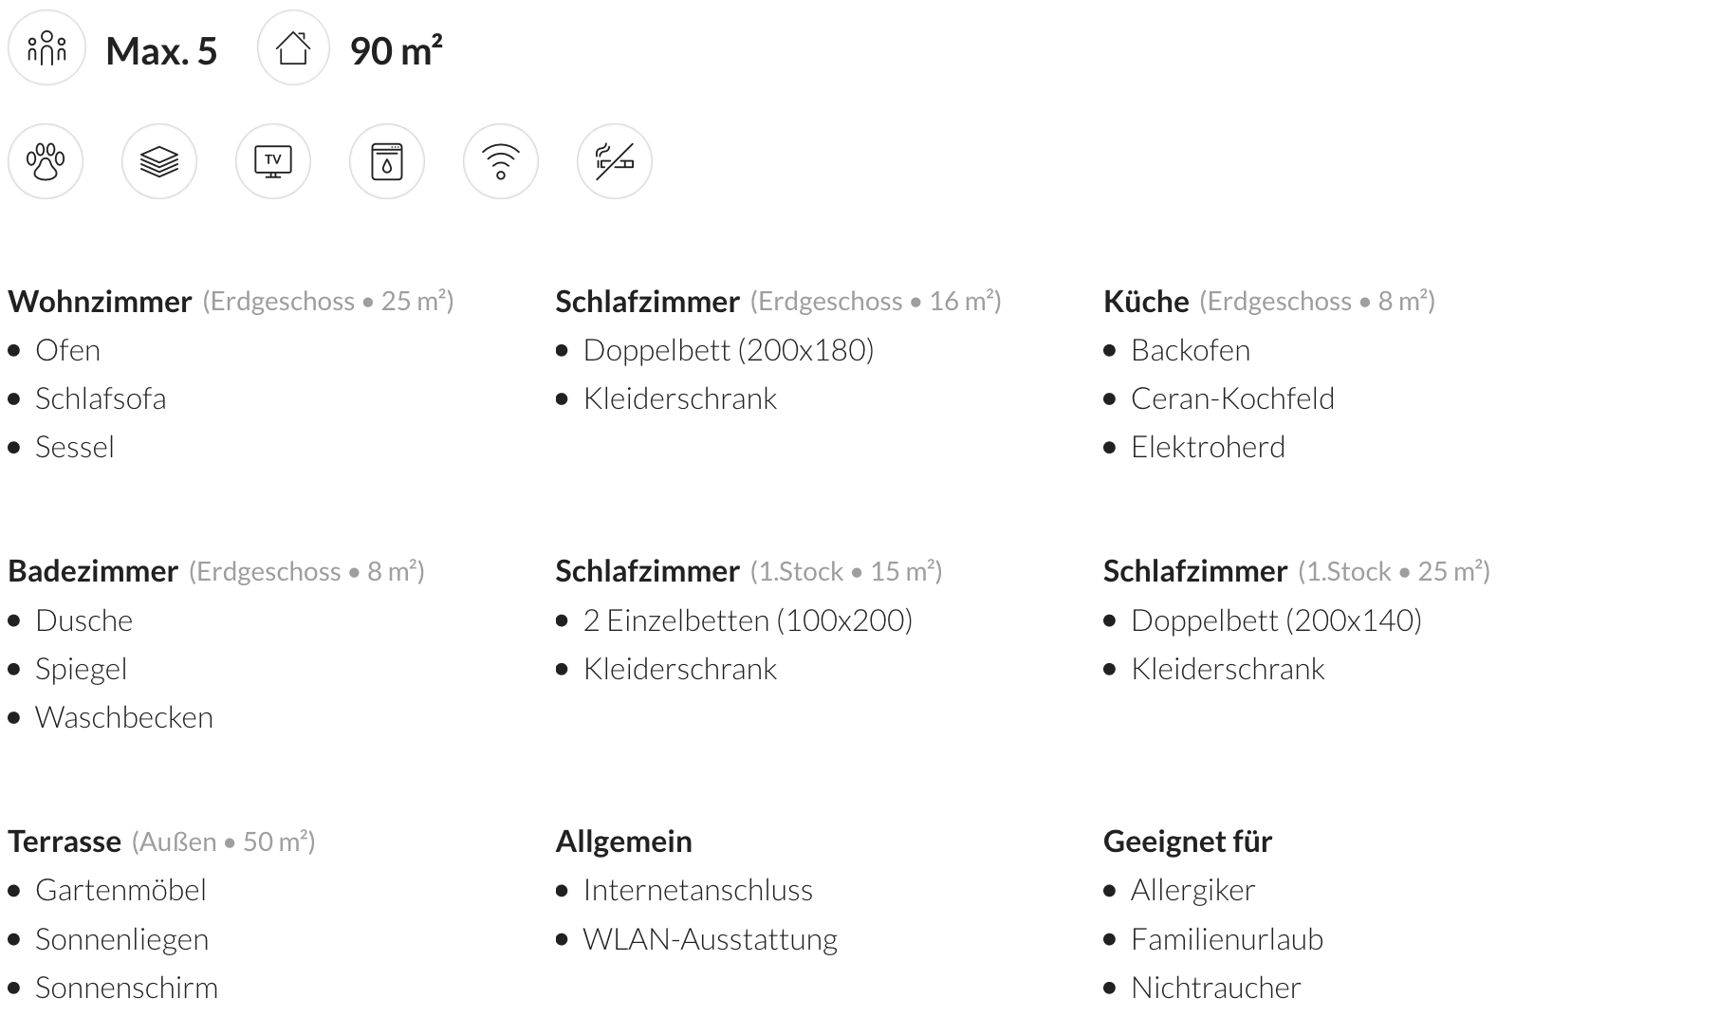Click the Familienurlaub list item
The height and width of the screenshot is (1017, 1719).
(1227, 939)
